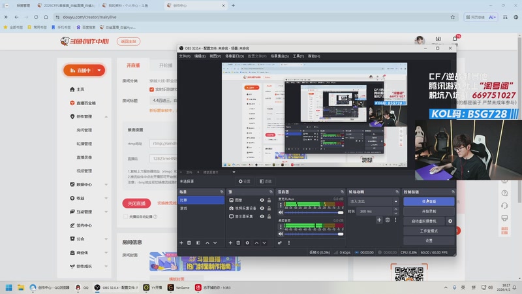The image size is (522, 294).
Task: Add a transition with the plus icon
Action: [x=379, y=220]
